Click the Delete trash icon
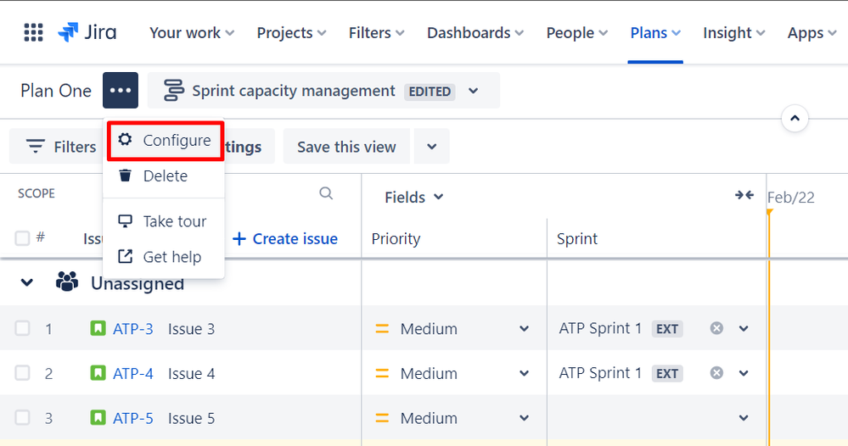This screenshot has width=848, height=446. (x=125, y=176)
